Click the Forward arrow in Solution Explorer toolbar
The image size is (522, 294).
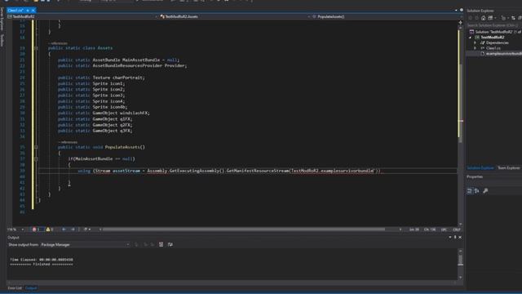coord(476,18)
